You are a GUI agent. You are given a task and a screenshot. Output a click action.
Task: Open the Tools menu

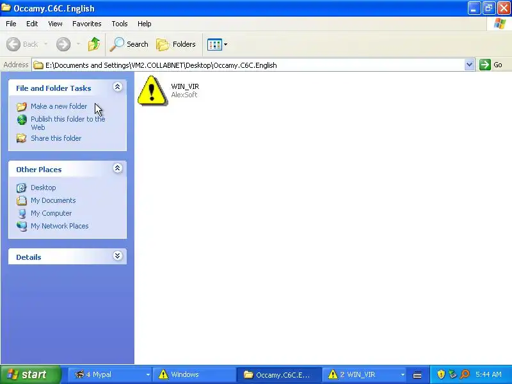point(120,24)
